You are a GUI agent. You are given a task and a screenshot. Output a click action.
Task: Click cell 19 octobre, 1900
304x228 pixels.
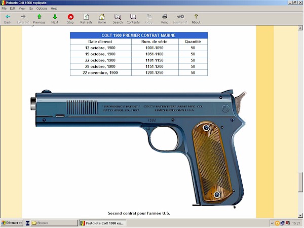click(100, 54)
